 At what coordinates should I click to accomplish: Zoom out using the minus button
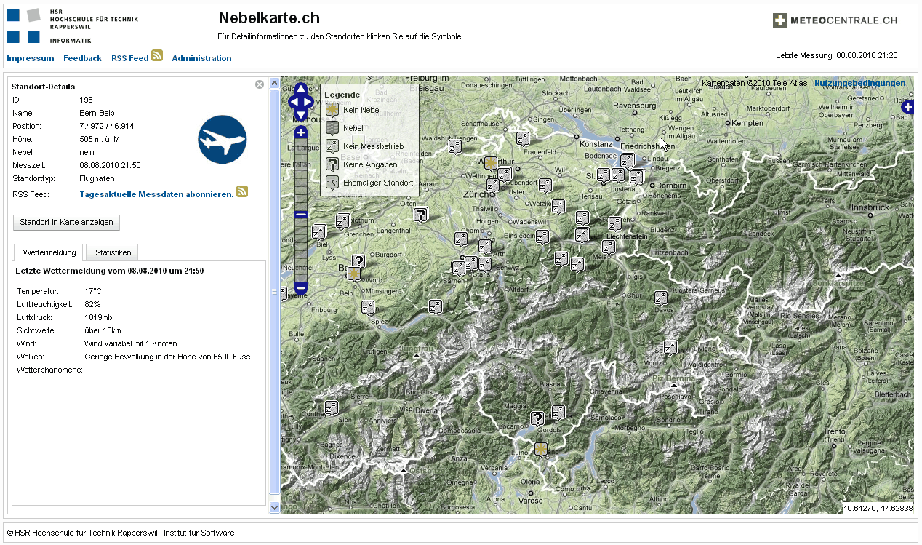[x=301, y=288]
